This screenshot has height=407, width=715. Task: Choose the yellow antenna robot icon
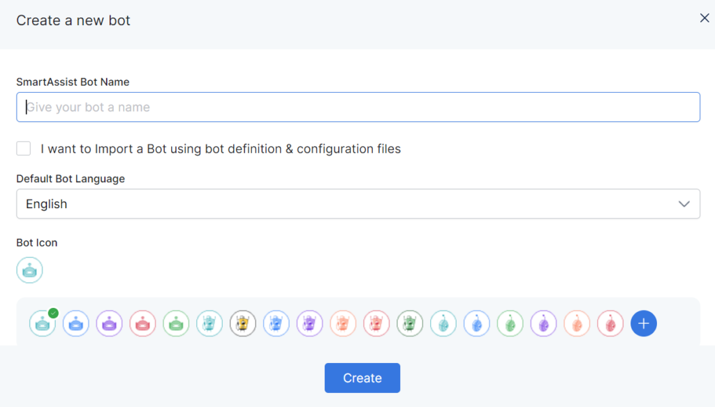click(x=243, y=323)
